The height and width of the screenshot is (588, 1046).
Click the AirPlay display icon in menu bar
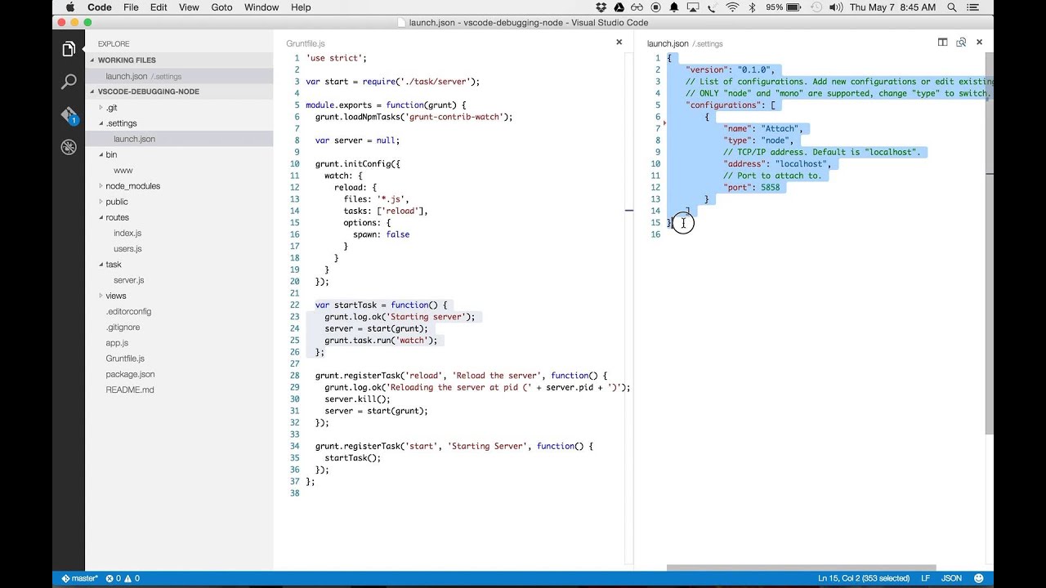coord(693,7)
